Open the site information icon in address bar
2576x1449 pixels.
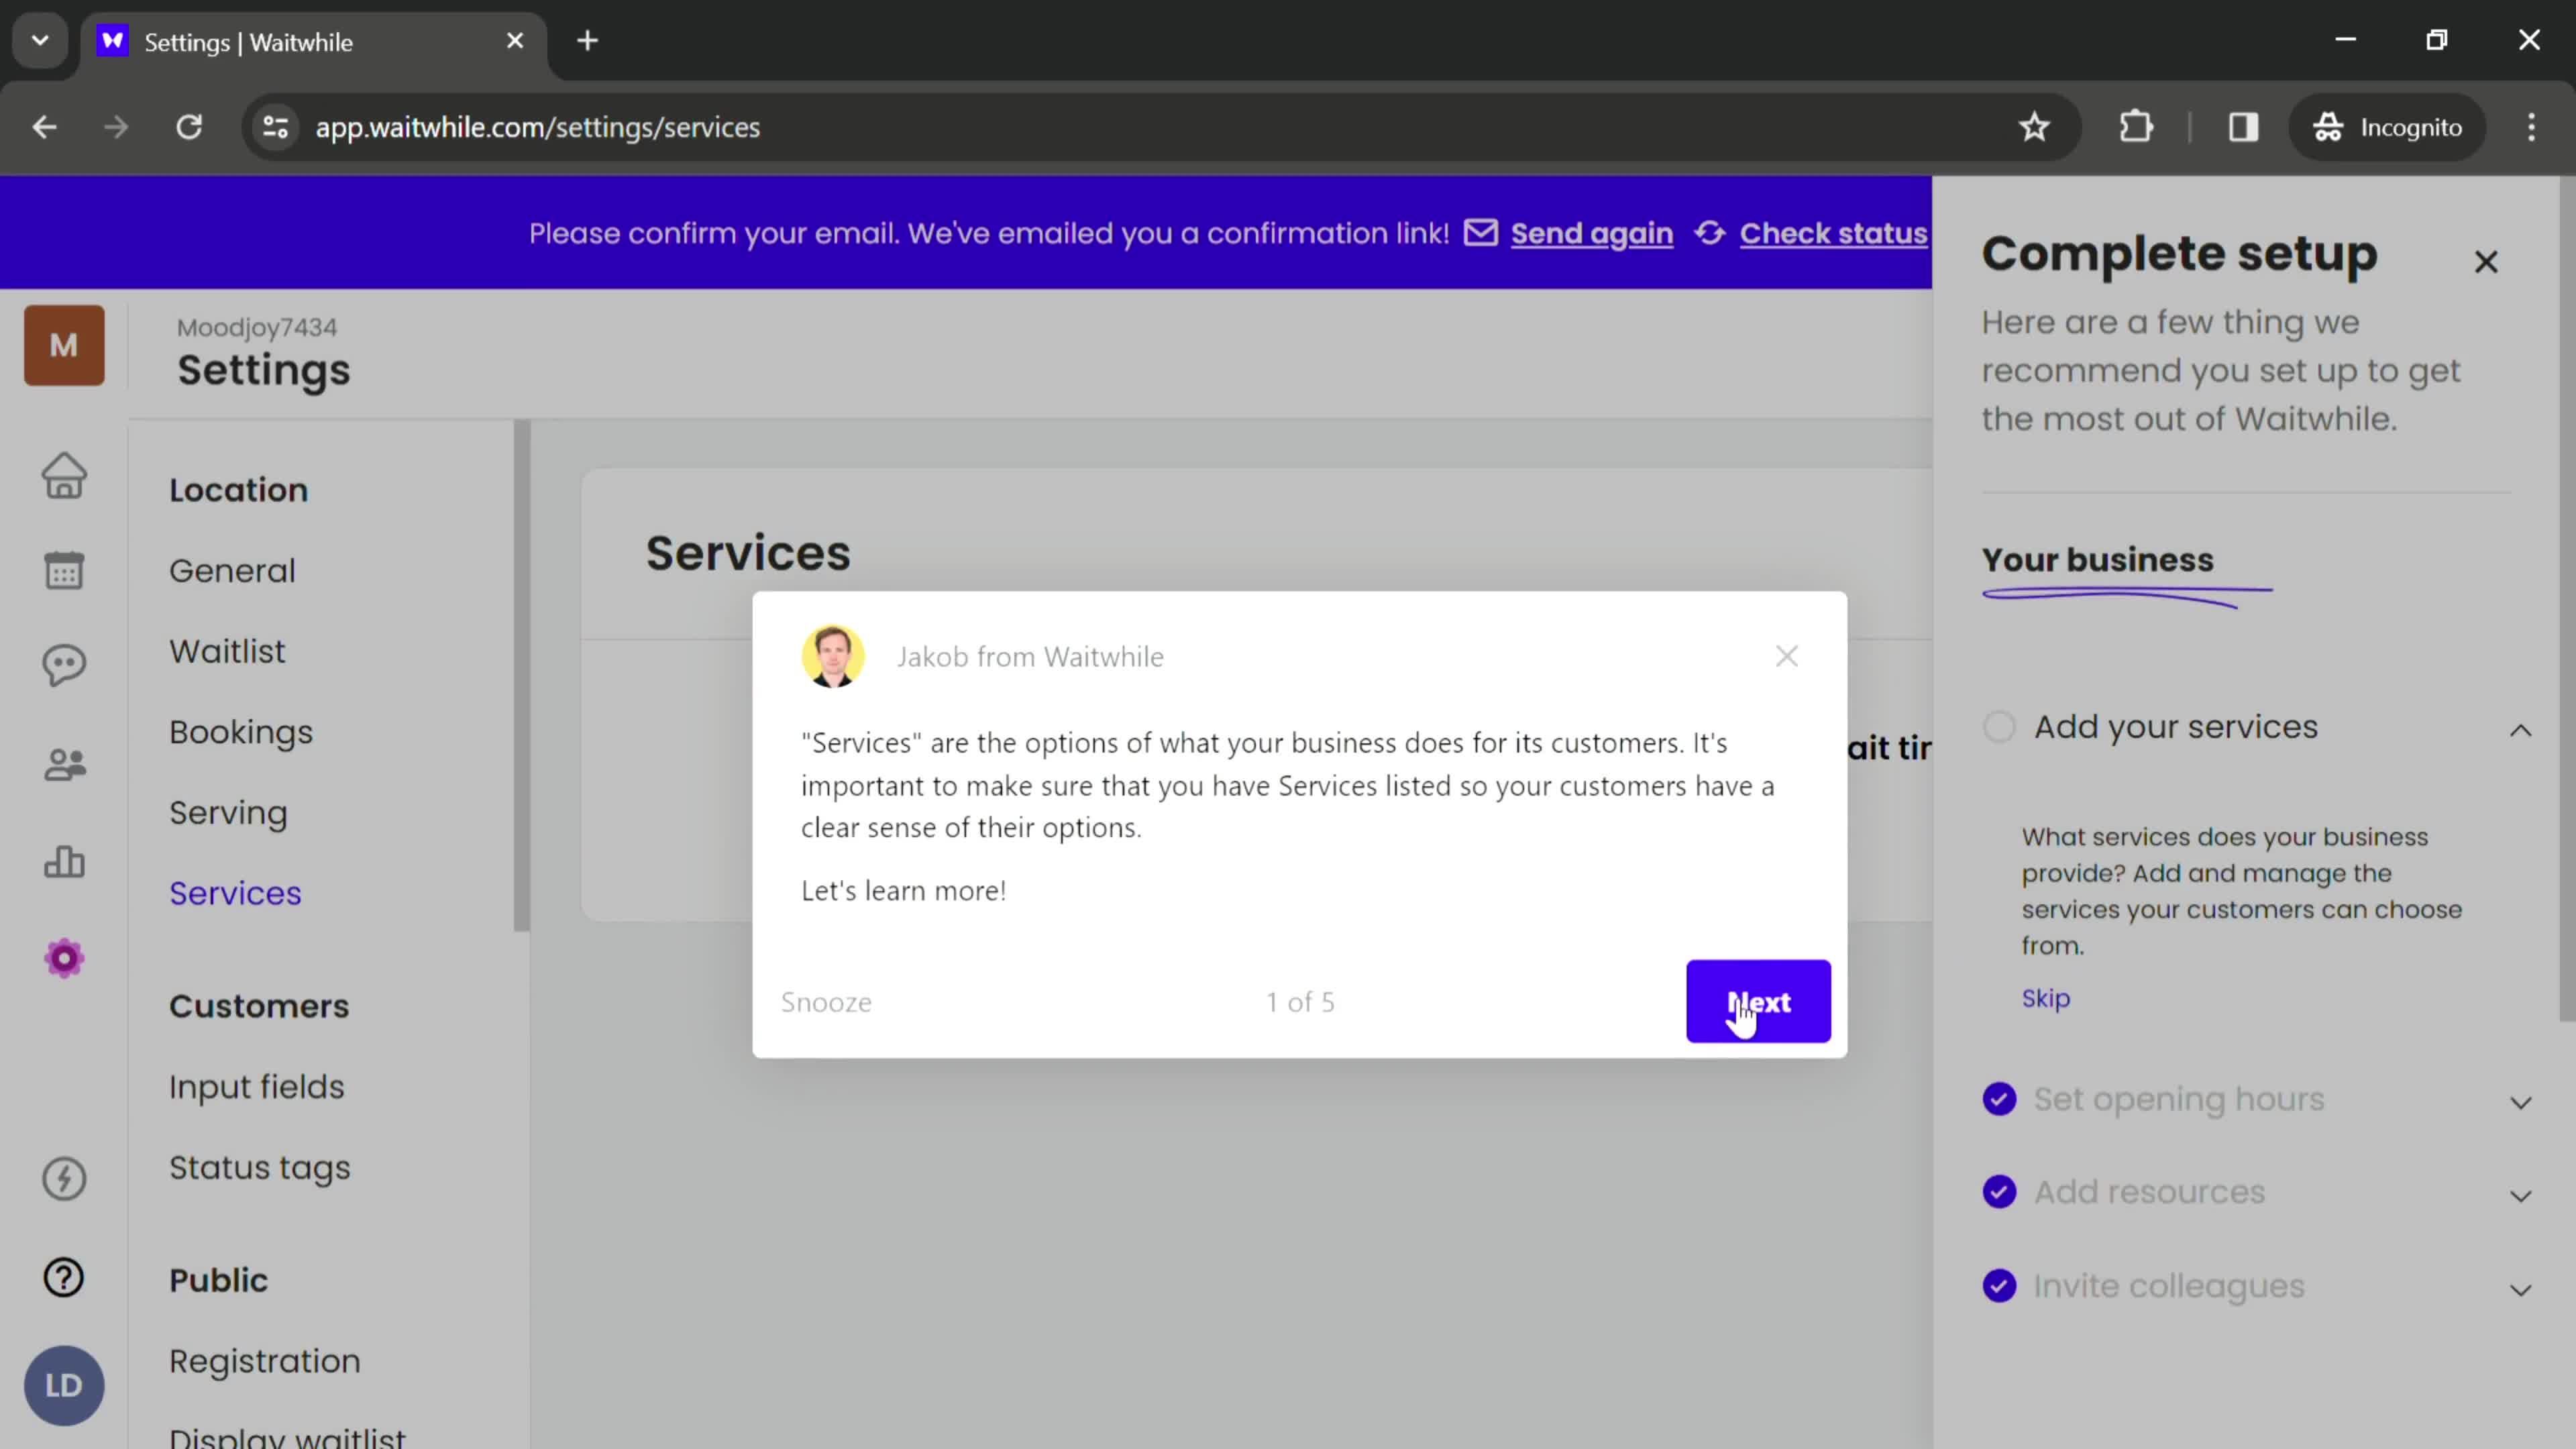pyautogui.click(x=275, y=127)
